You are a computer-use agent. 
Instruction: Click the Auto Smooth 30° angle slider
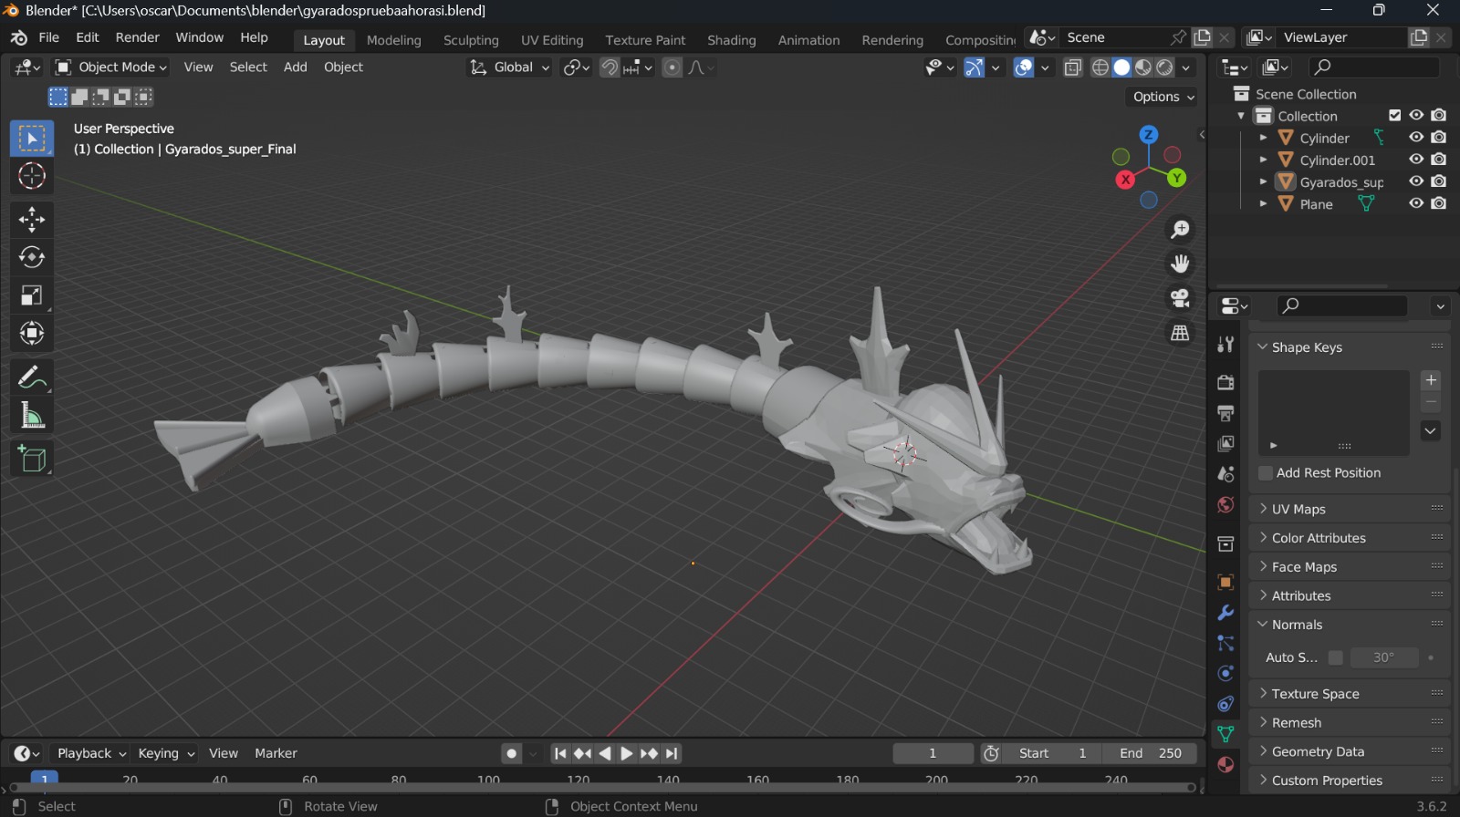[1383, 657]
